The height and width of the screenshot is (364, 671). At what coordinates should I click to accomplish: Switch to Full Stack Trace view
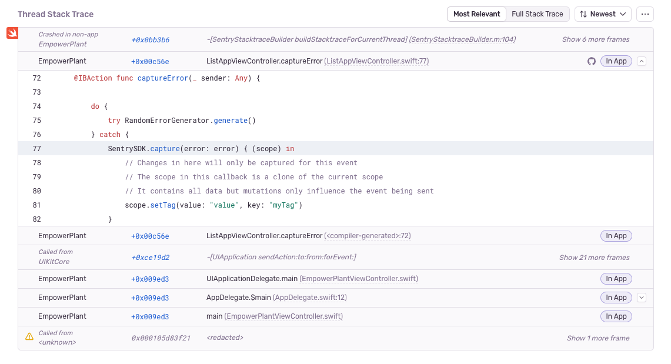point(538,14)
